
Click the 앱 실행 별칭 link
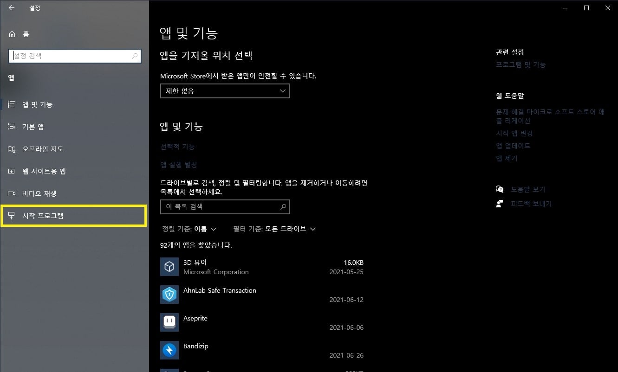point(179,165)
